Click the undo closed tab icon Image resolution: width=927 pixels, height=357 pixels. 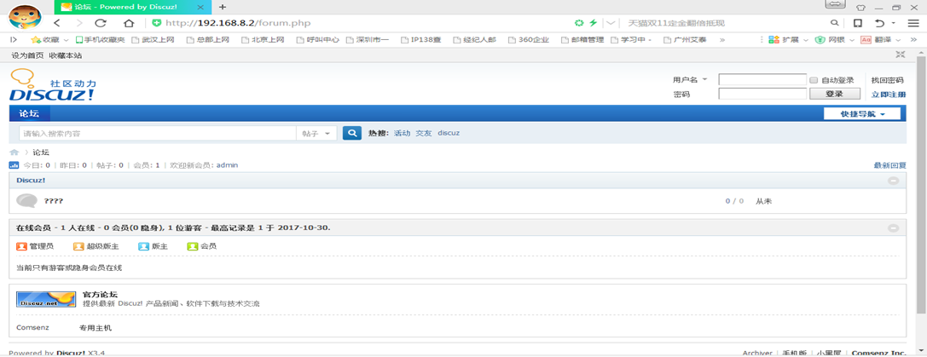point(880,23)
